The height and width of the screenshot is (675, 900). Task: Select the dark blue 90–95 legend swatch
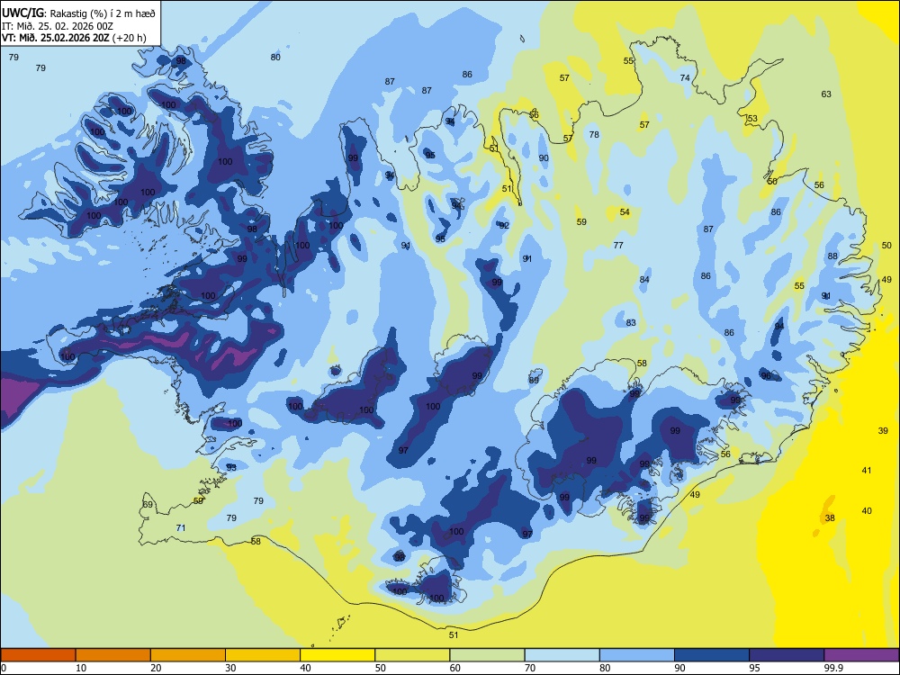coord(712,655)
